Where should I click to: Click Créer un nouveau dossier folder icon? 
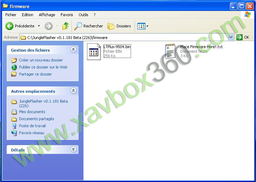click(x=14, y=60)
